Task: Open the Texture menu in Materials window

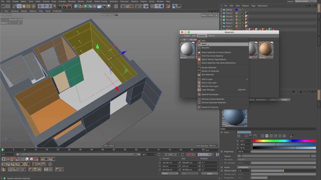Action: pos(212,36)
